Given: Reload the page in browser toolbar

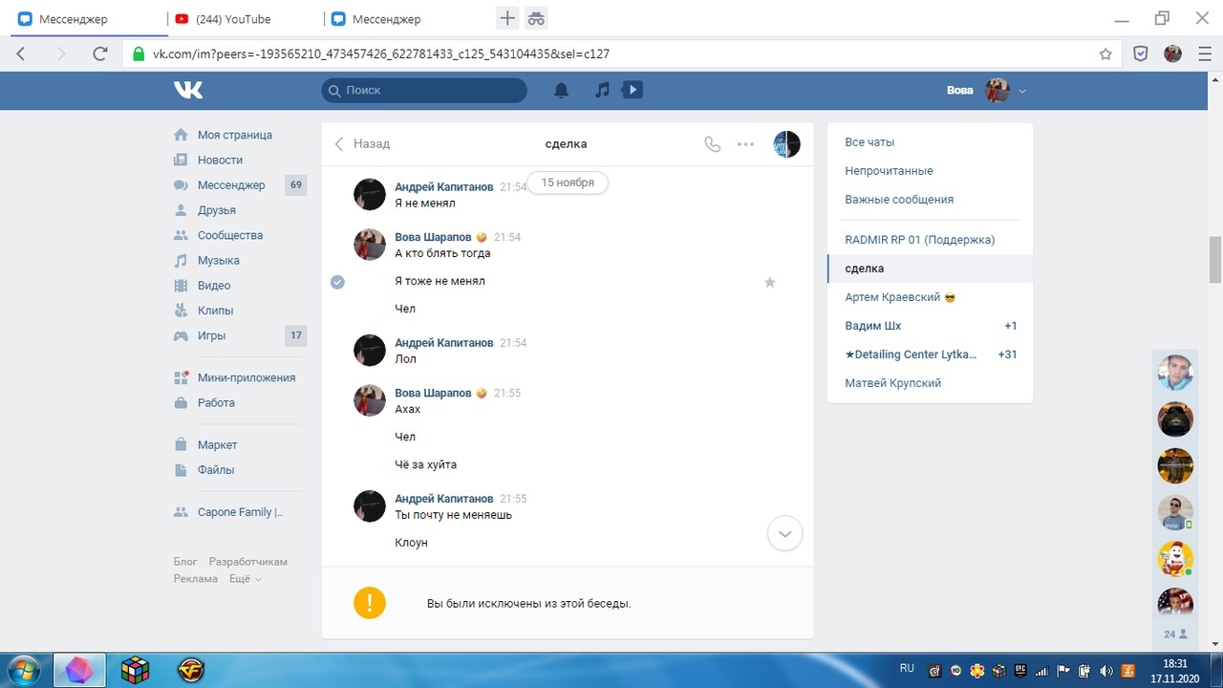Looking at the screenshot, I should point(99,54).
